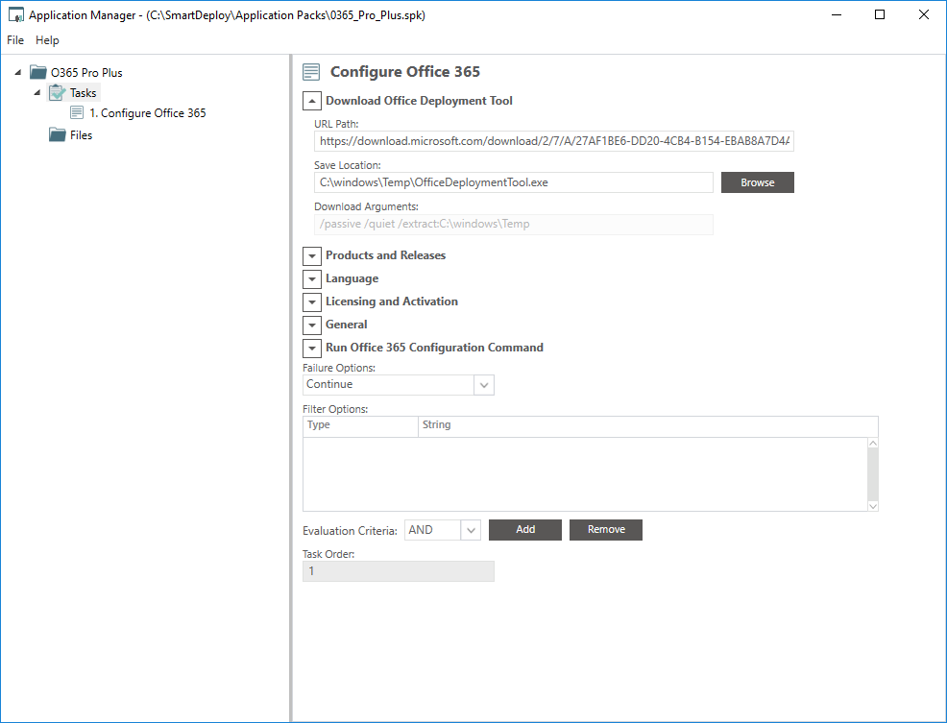This screenshot has height=723, width=947.
Task: Click the Configure Office 365 task document icon
Action: point(77,112)
